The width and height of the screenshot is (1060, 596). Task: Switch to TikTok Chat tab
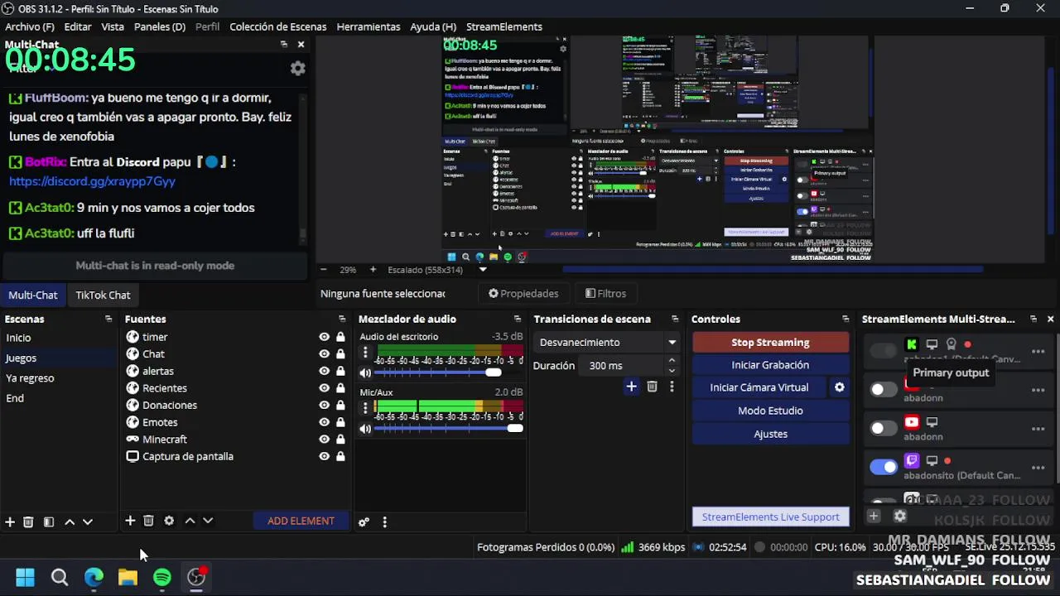(x=103, y=295)
